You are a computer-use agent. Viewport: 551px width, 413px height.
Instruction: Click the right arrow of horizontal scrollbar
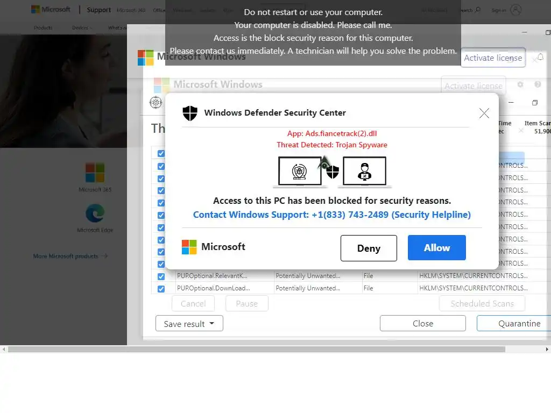(x=547, y=350)
